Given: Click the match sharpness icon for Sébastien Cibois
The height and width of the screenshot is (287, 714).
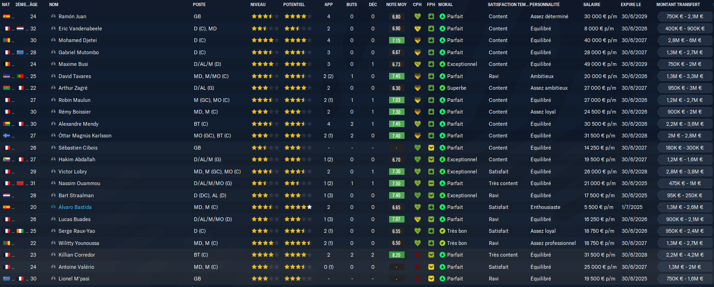Looking at the screenshot, I should (x=431, y=148).
